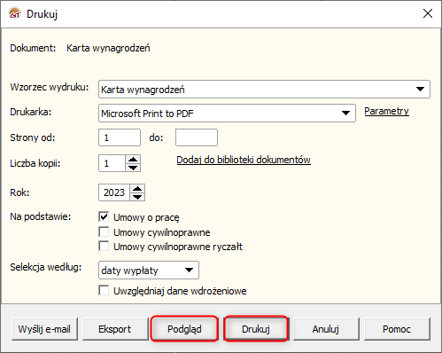Tick Umowy cywilnoprawne ryczałt checkbox
442x353 pixels.
104,246
